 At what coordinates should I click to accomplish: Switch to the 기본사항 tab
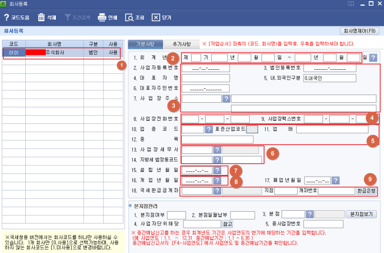tap(145, 44)
